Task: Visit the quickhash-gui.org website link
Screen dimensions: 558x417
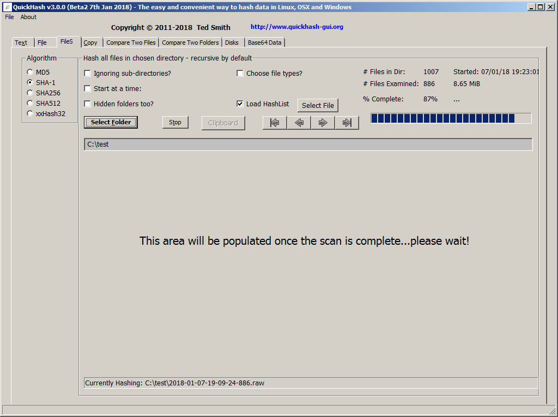Action: [296, 27]
